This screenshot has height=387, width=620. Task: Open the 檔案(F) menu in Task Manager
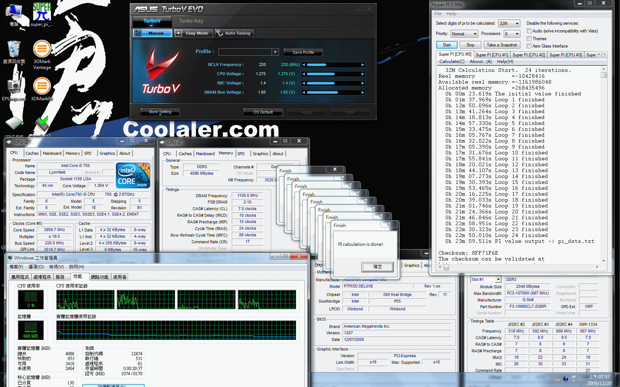coord(16,267)
